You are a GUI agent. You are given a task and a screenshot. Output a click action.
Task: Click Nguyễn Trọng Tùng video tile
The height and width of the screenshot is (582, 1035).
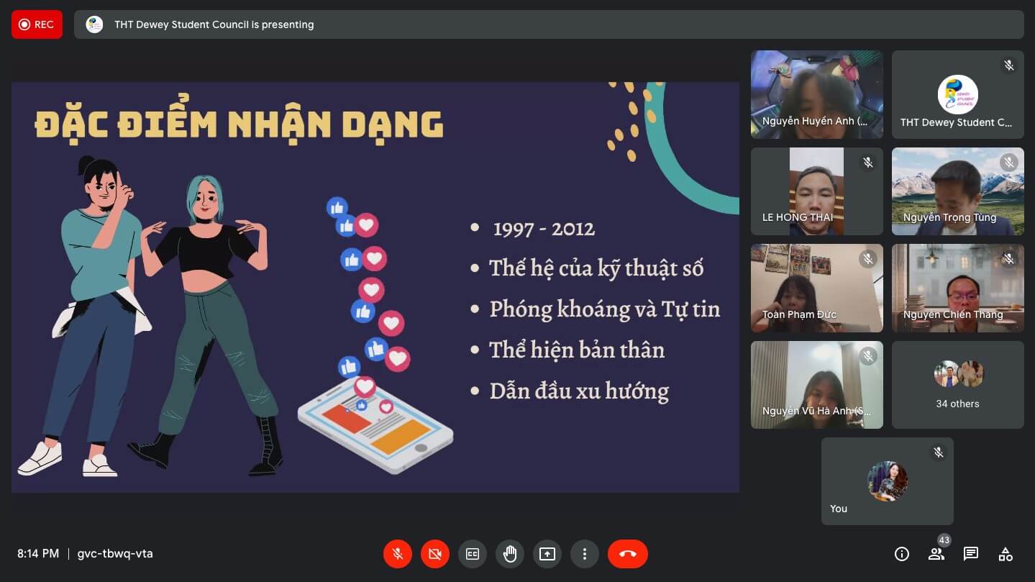point(957,191)
